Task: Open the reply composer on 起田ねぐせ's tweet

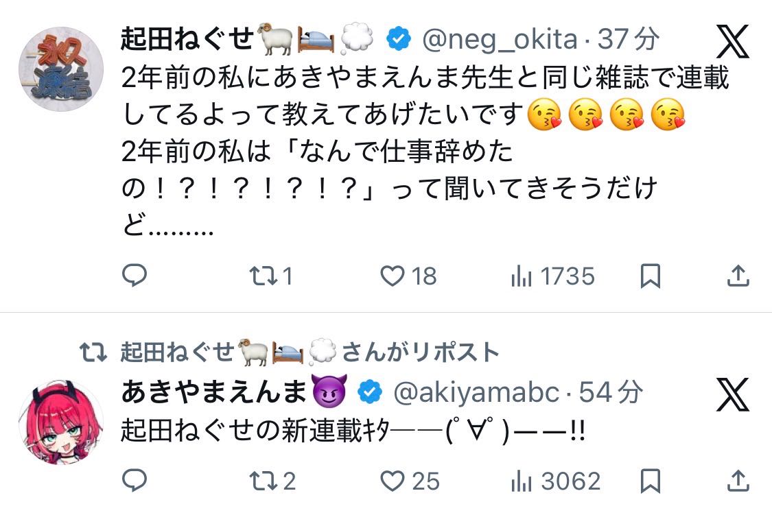Action: tap(135, 276)
